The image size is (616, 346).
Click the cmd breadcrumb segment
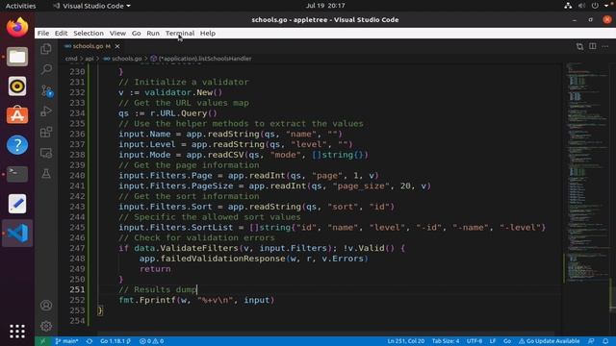pyautogui.click(x=71, y=59)
